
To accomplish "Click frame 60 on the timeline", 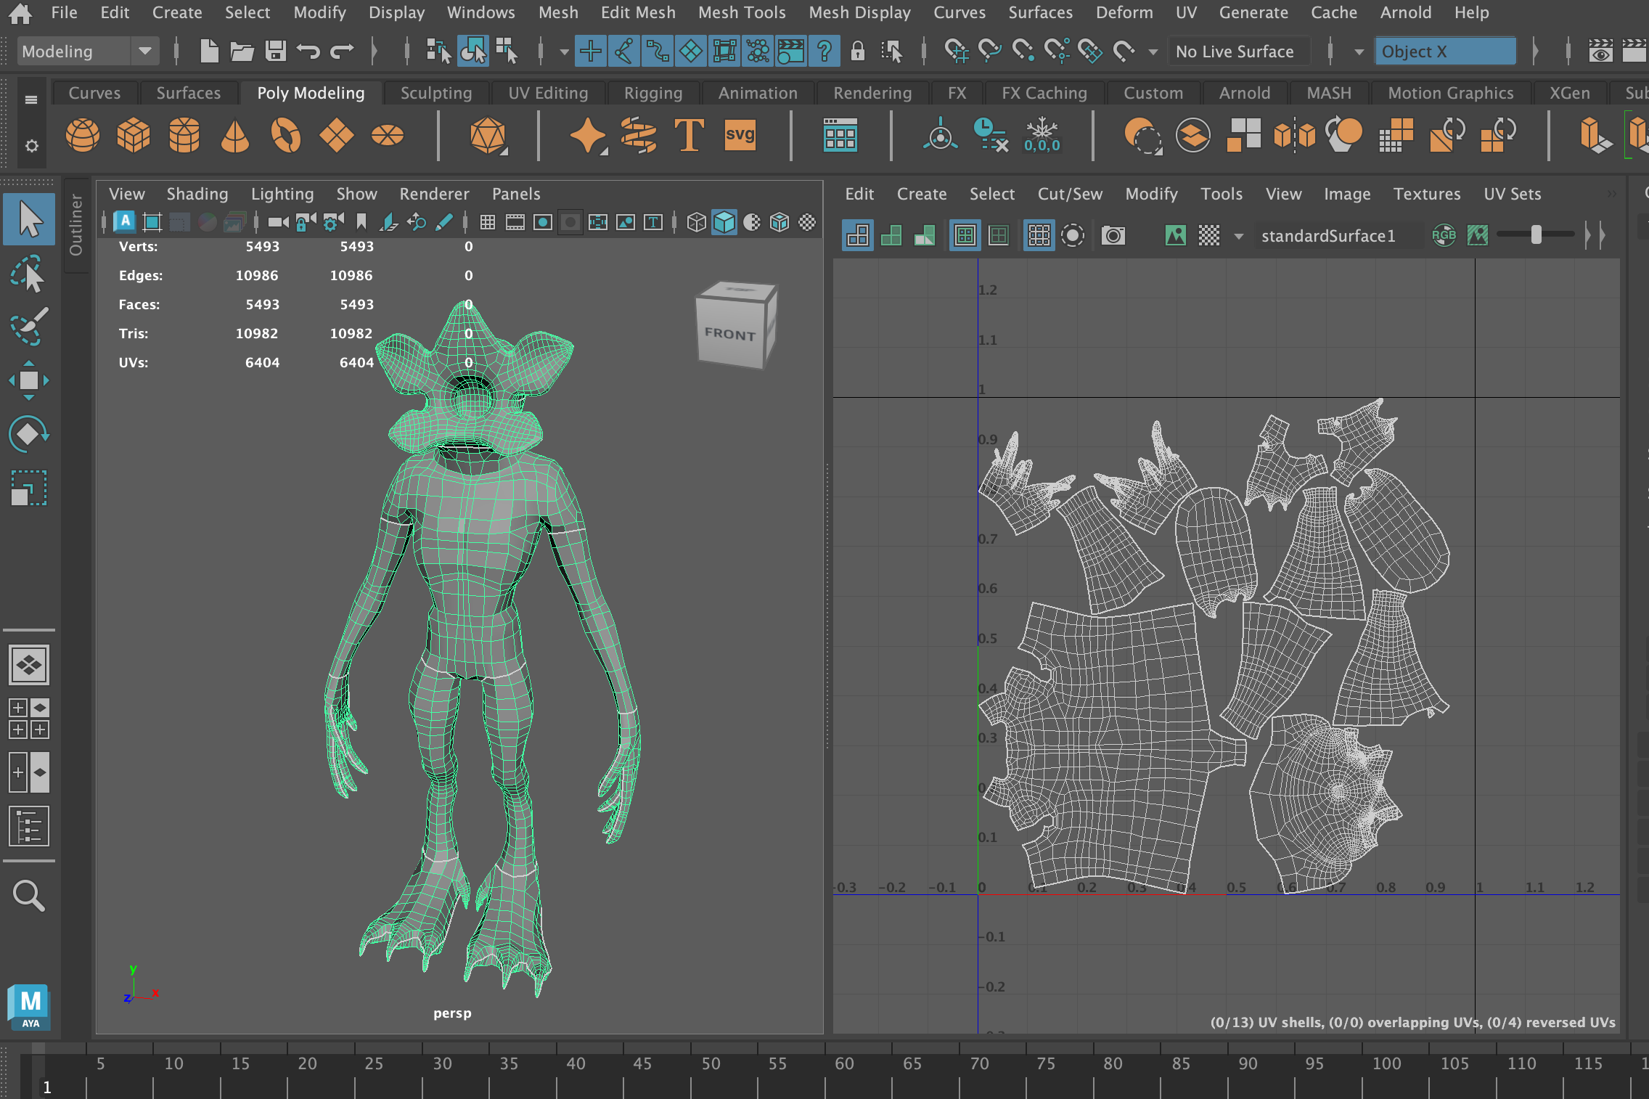I will click(x=844, y=1063).
